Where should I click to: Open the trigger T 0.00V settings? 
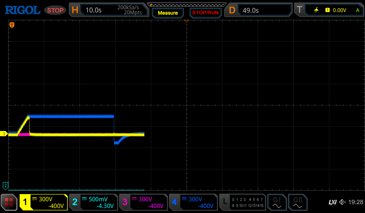click(x=328, y=10)
